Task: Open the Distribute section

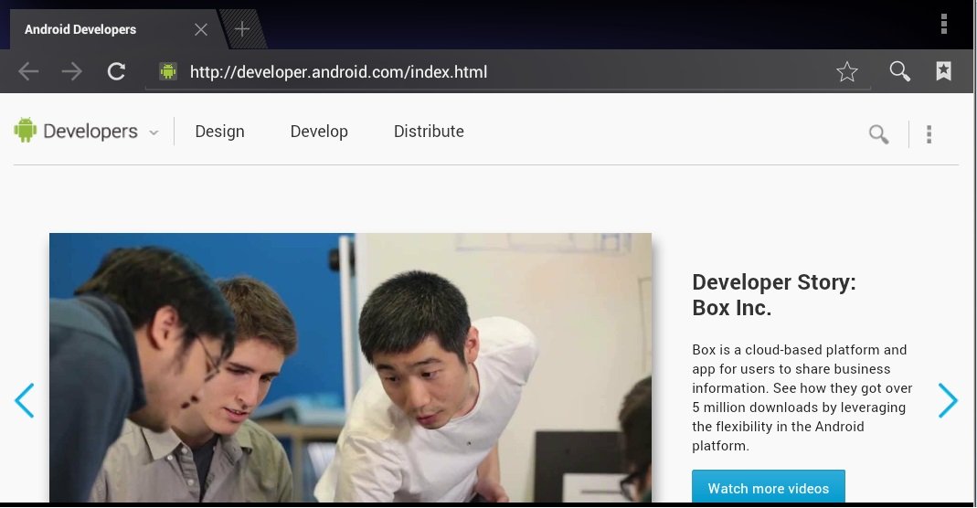Action: coord(429,132)
